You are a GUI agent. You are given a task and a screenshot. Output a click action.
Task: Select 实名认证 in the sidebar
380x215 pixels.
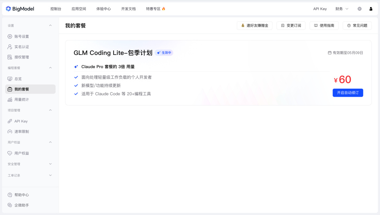tap(30, 47)
